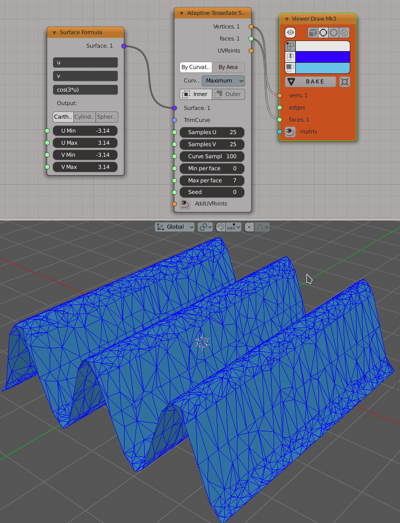Viewport: 400px width, 523px height.
Task: Click matrix quick-link plug icon
Action: point(290,132)
